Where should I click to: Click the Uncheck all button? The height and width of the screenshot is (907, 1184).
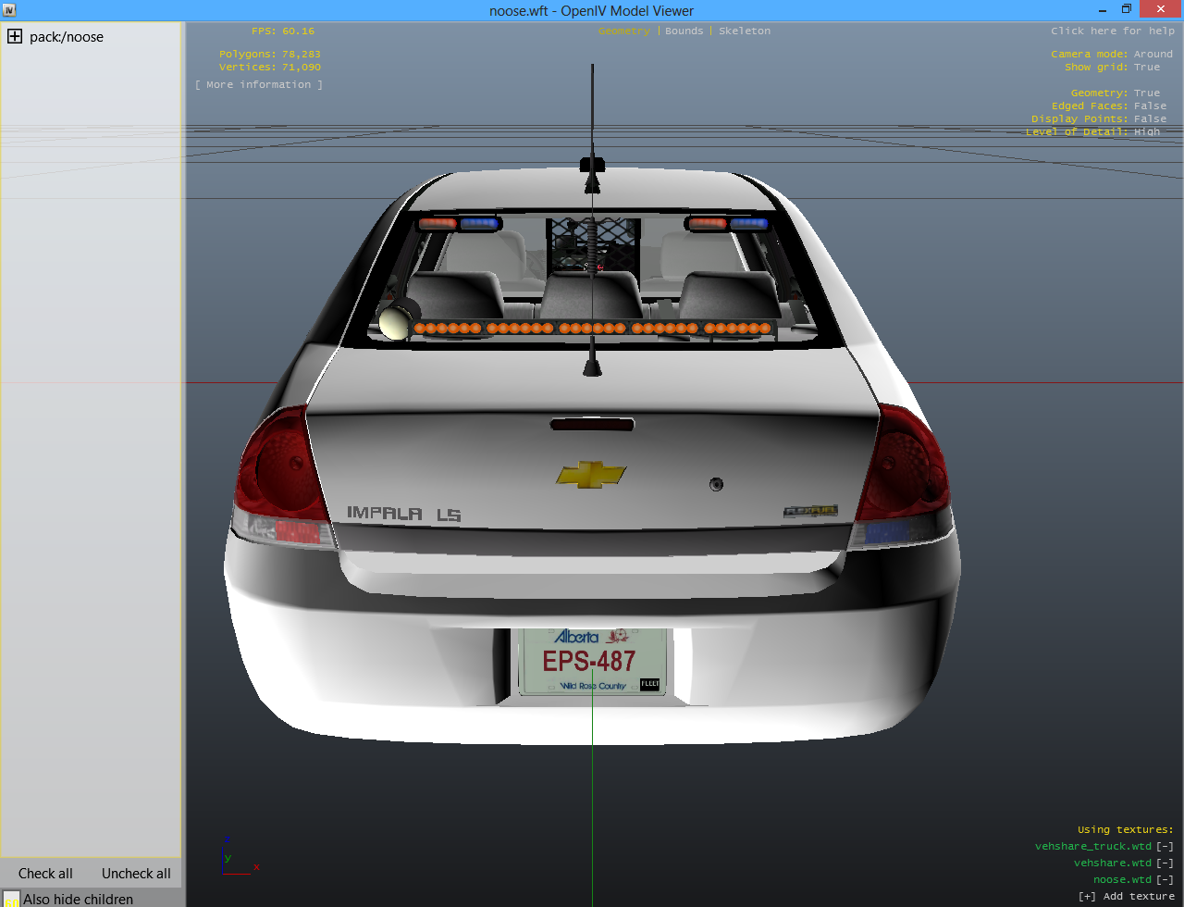tap(136, 874)
